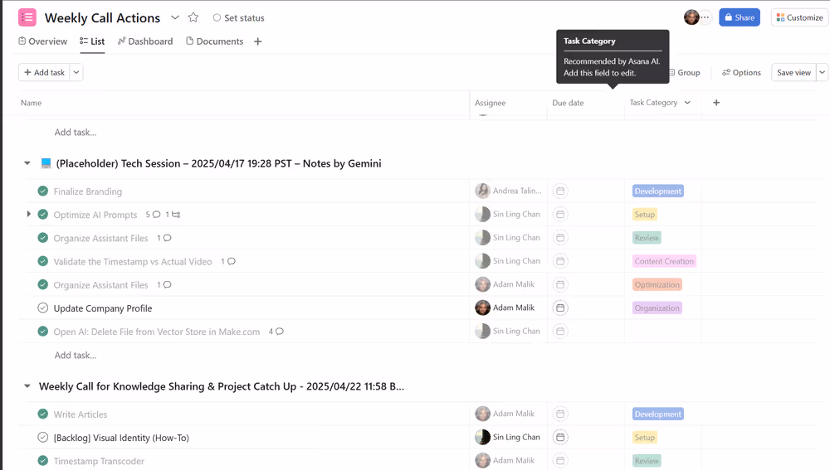Open the Add task dropdown arrow
This screenshot has width=830, height=470.
coord(76,72)
